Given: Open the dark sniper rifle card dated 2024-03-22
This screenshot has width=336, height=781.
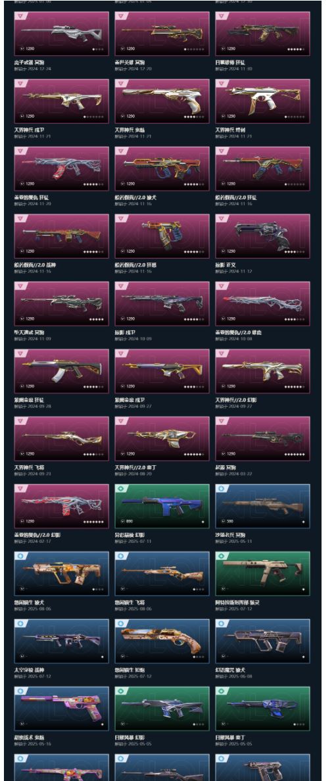Looking at the screenshot, I should [263, 438].
